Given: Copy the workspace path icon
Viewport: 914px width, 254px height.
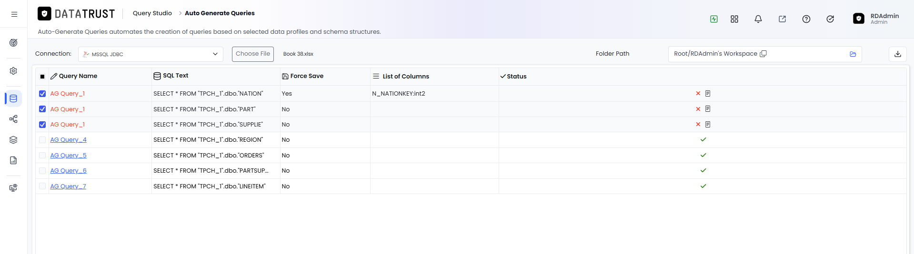Looking at the screenshot, I should 763,54.
